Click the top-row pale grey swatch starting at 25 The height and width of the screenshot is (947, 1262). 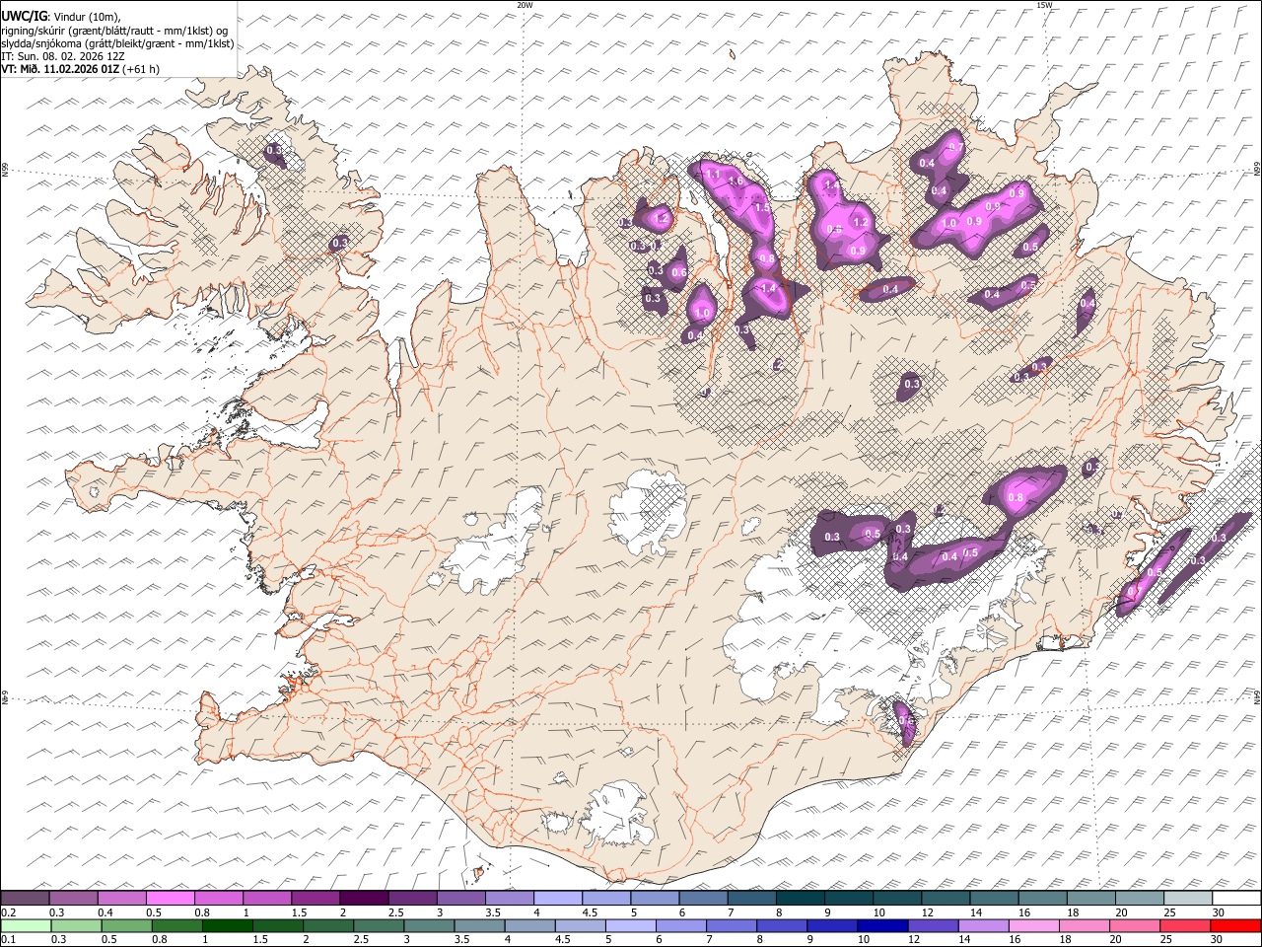(1187, 899)
